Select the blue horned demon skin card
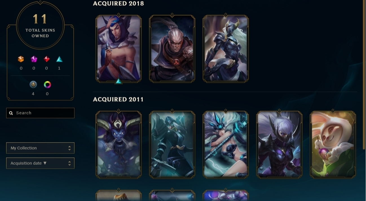Image resolution: width=366 pixels, height=201 pixels. coord(118,144)
